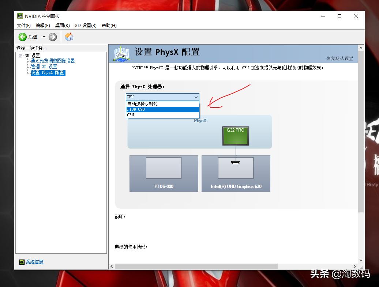Viewport: 379px width, 287px height.
Task: Click the green Back navigation arrow
Action: tap(22, 37)
